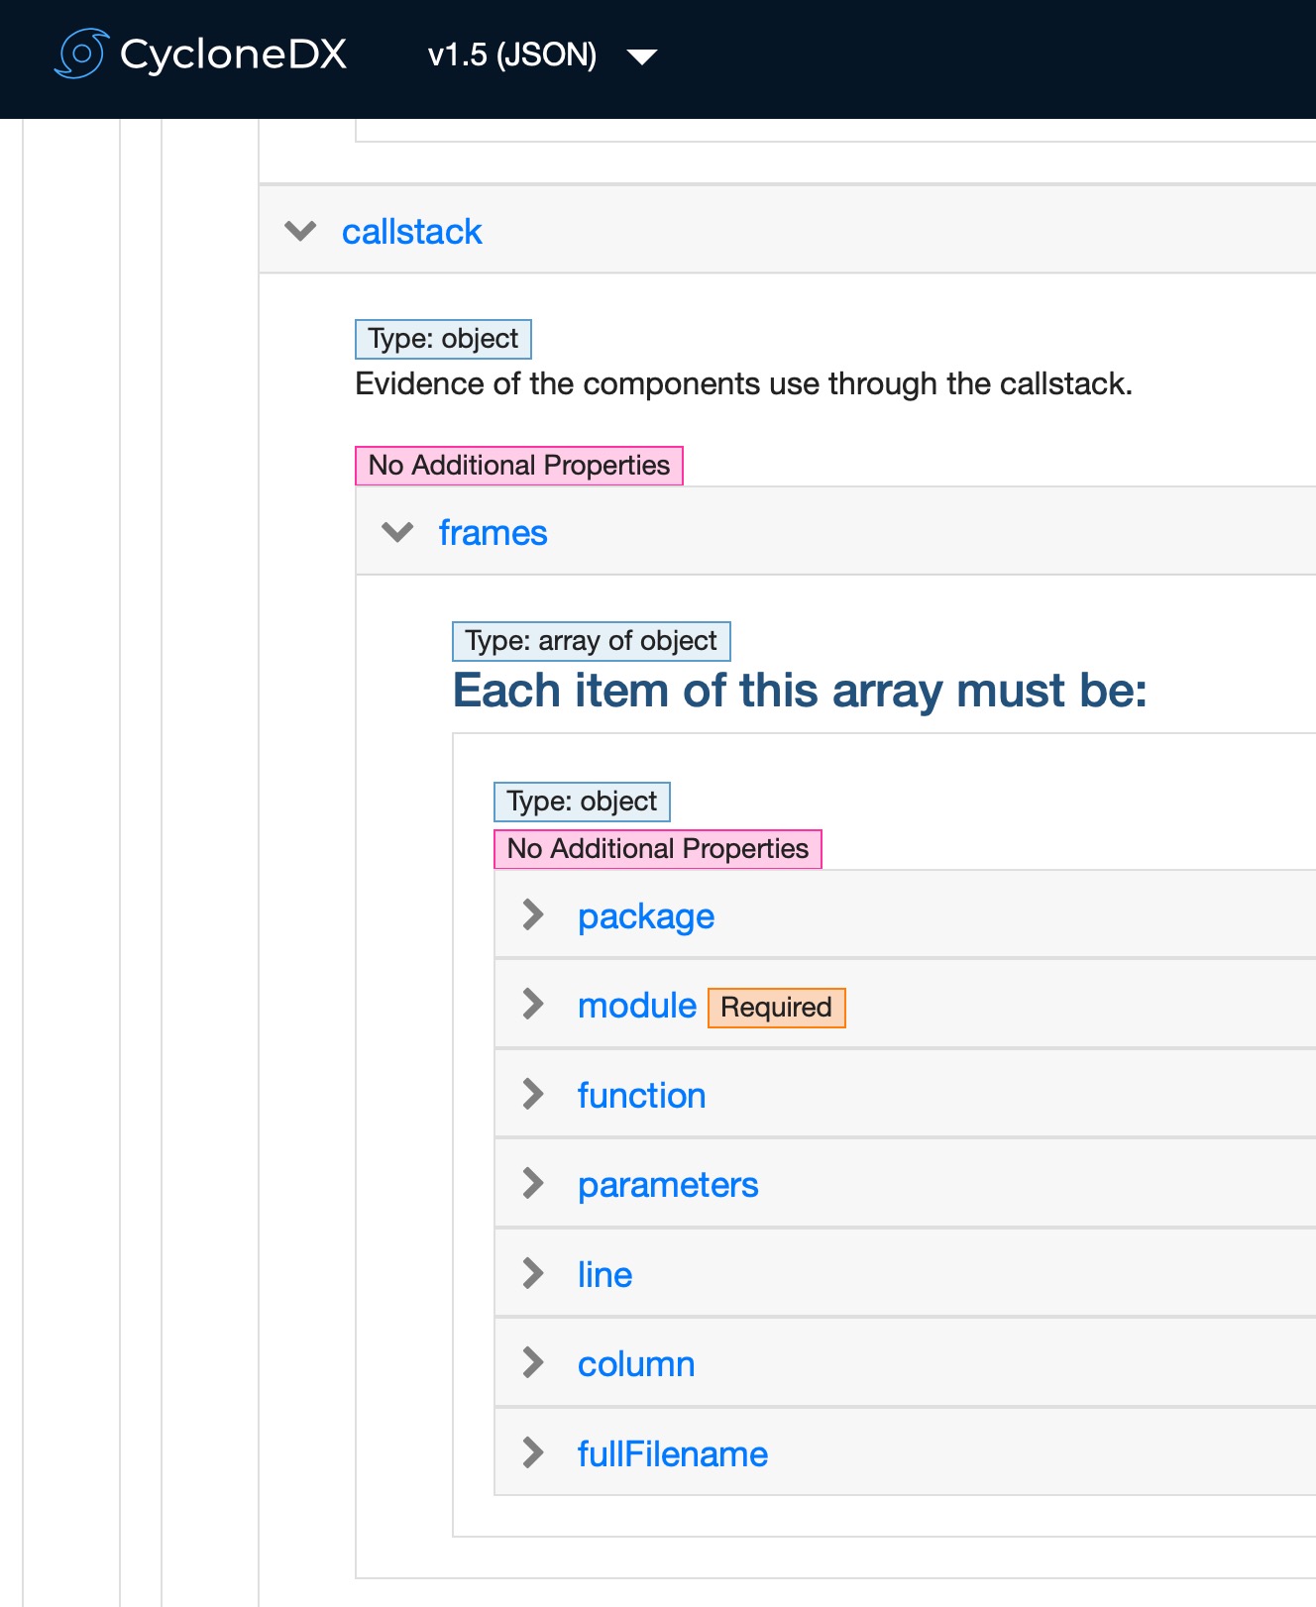Click callstack's 'No Additional Properties' badge
The height and width of the screenshot is (1607, 1316).
pos(519,466)
